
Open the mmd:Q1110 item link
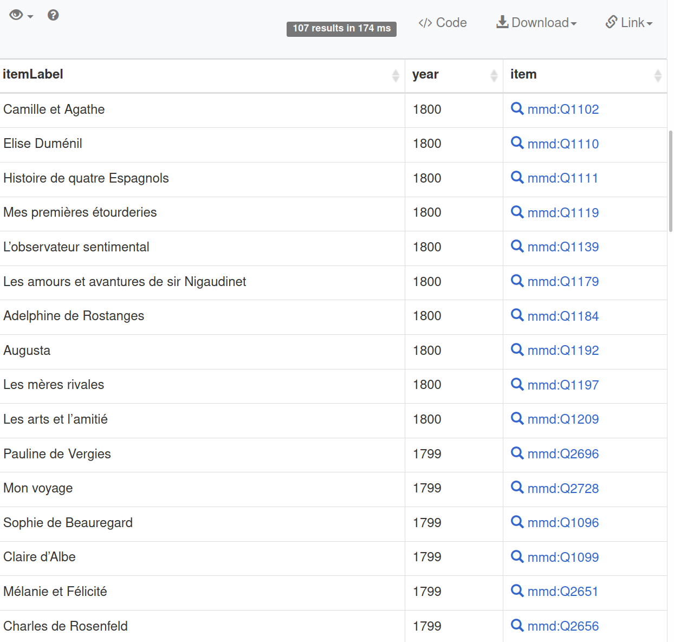tap(563, 144)
